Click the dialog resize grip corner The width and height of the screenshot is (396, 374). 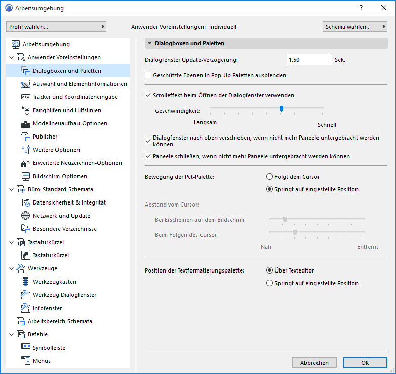coord(392,370)
